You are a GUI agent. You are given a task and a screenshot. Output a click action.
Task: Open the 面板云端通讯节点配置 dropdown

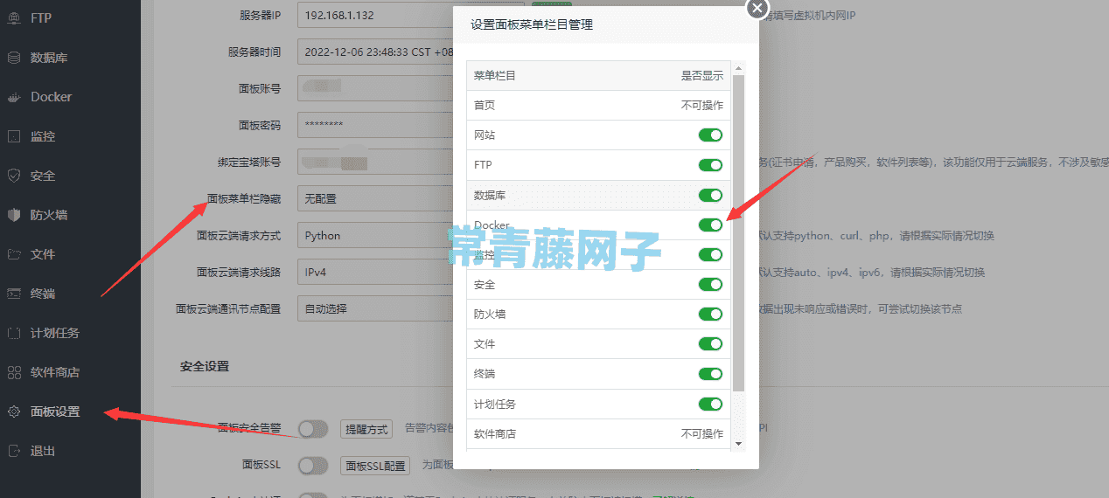pyautogui.click(x=374, y=309)
